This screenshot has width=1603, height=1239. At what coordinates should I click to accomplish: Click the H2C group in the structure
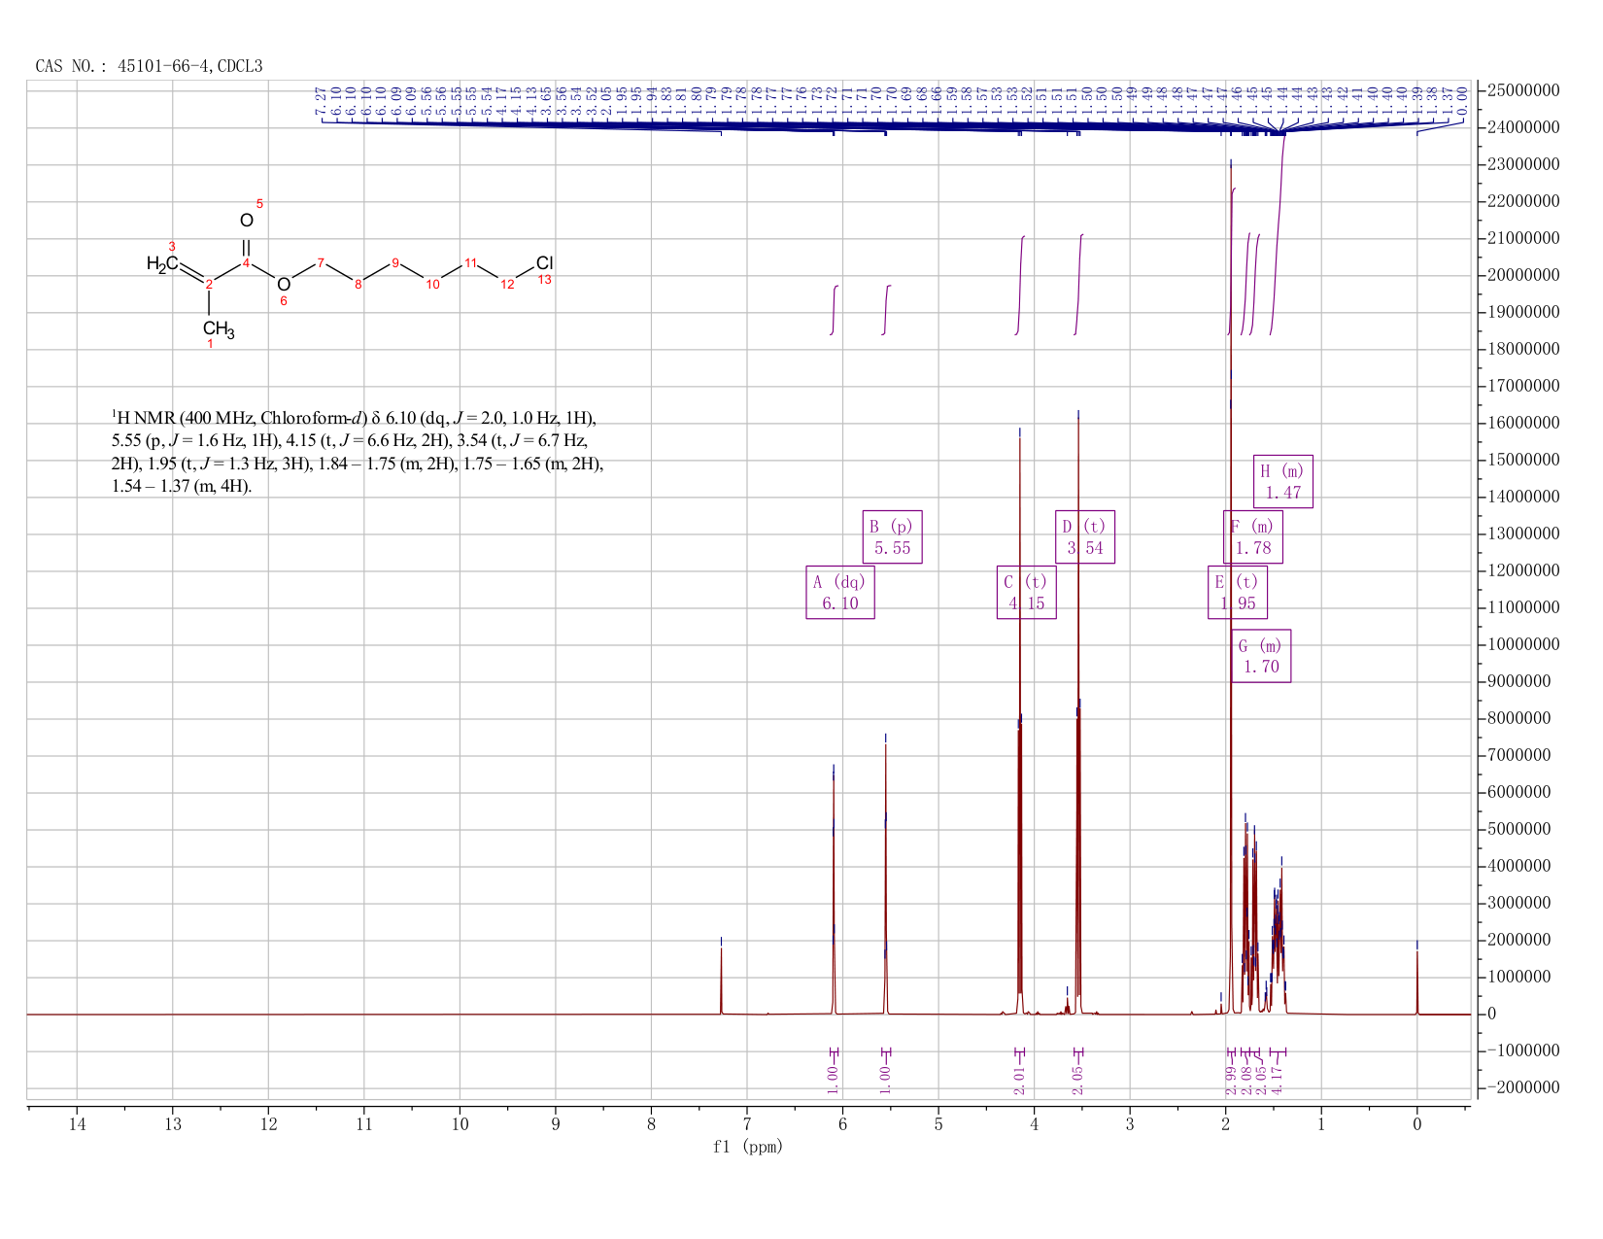coord(161,263)
